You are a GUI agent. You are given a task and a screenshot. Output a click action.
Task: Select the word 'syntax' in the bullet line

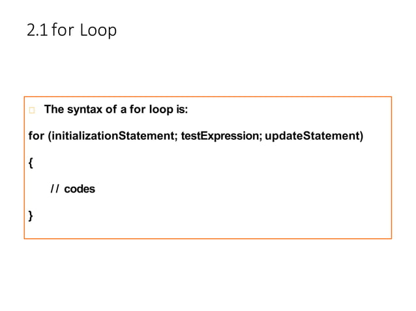point(85,110)
